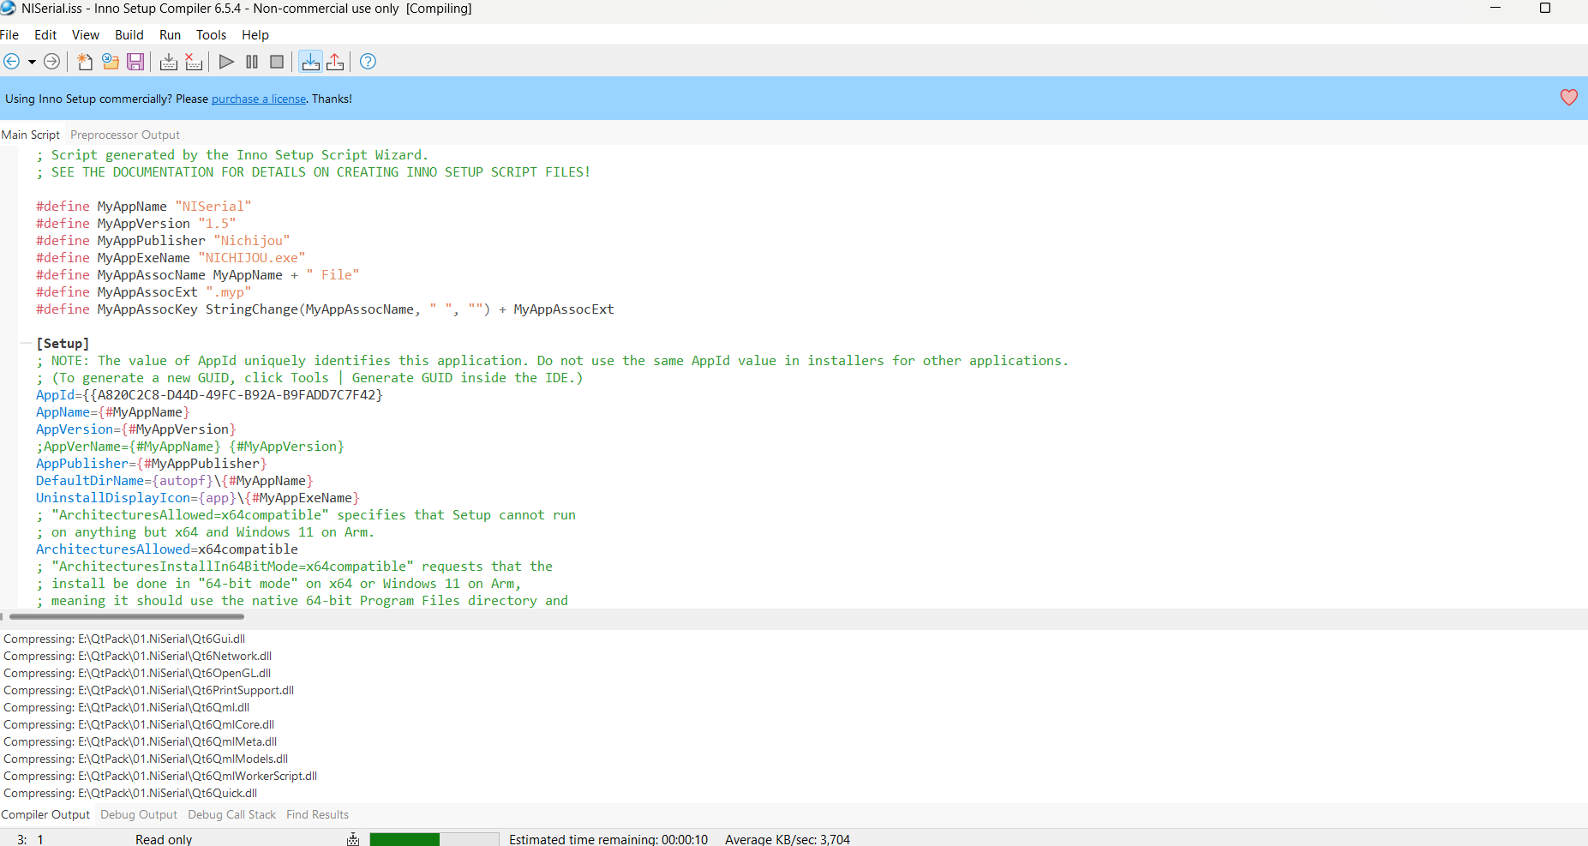Open the Help menu
The width and height of the screenshot is (1588, 846).
[x=255, y=35]
